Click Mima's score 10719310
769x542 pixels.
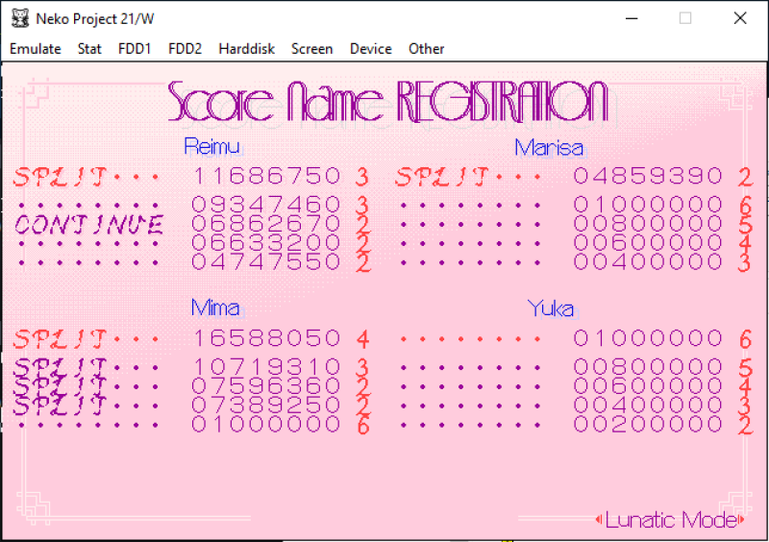(x=267, y=367)
